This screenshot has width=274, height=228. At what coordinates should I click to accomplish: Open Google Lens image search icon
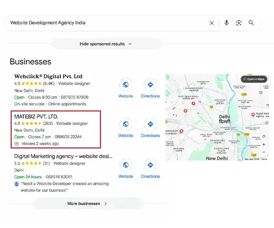(x=238, y=23)
